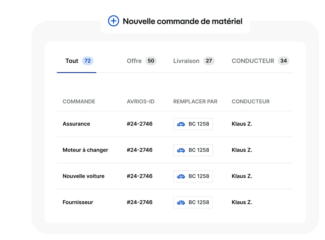
Task: Click Klaus Z. in the Fournisseur row
Action: pyautogui.click(x=242, y=202)
